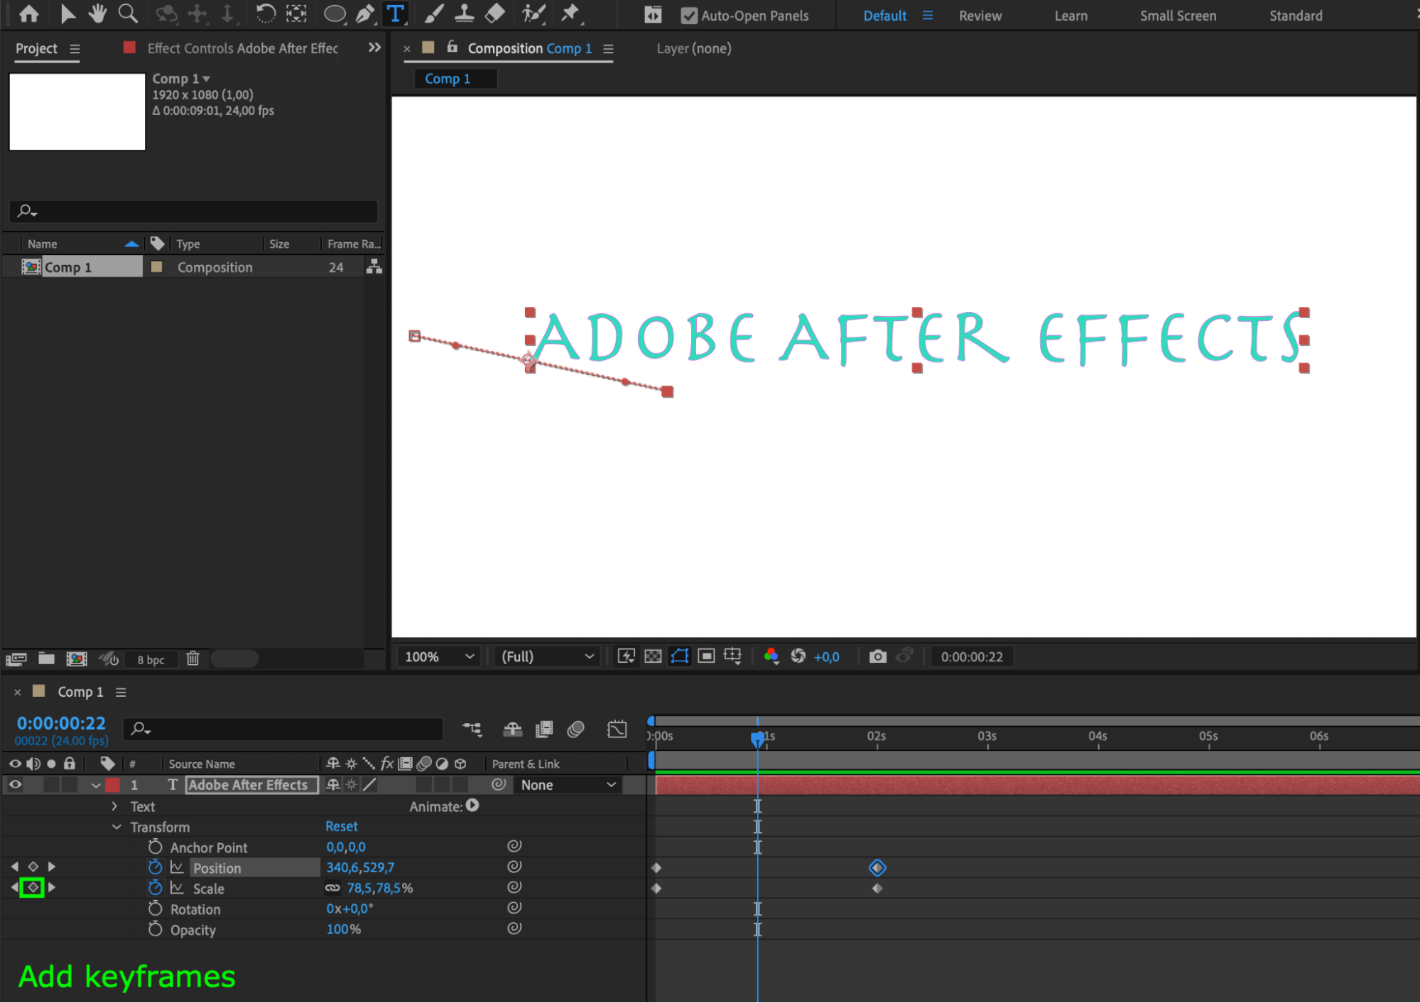Delete selected project item with trash icon
The image size is (1420, 1003).
pyautogui.click(x=193, y=658)
